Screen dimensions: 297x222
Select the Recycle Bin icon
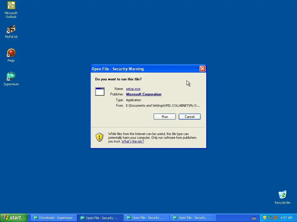pyautogui.click(x=282, y=197)
